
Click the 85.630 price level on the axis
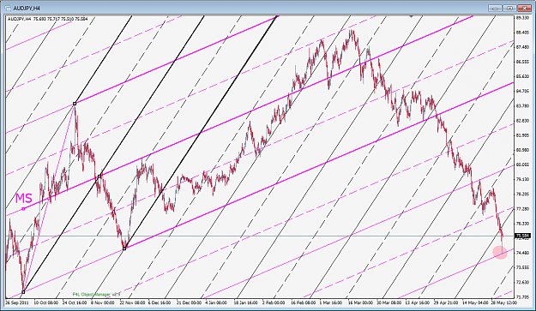(523, 76)
